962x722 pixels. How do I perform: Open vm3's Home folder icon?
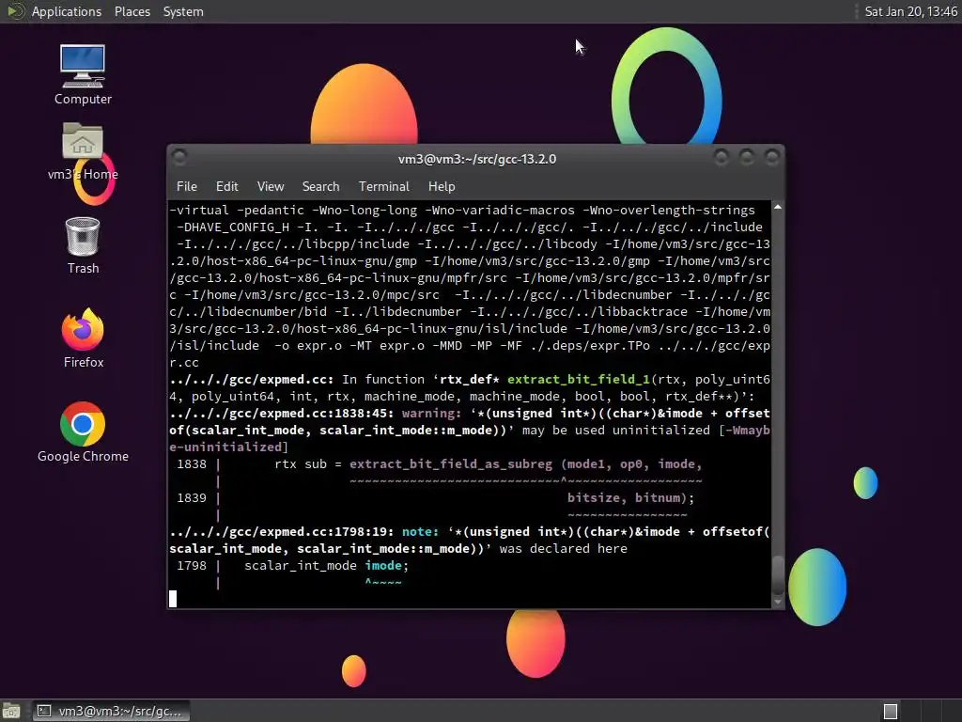coord(83,151)
